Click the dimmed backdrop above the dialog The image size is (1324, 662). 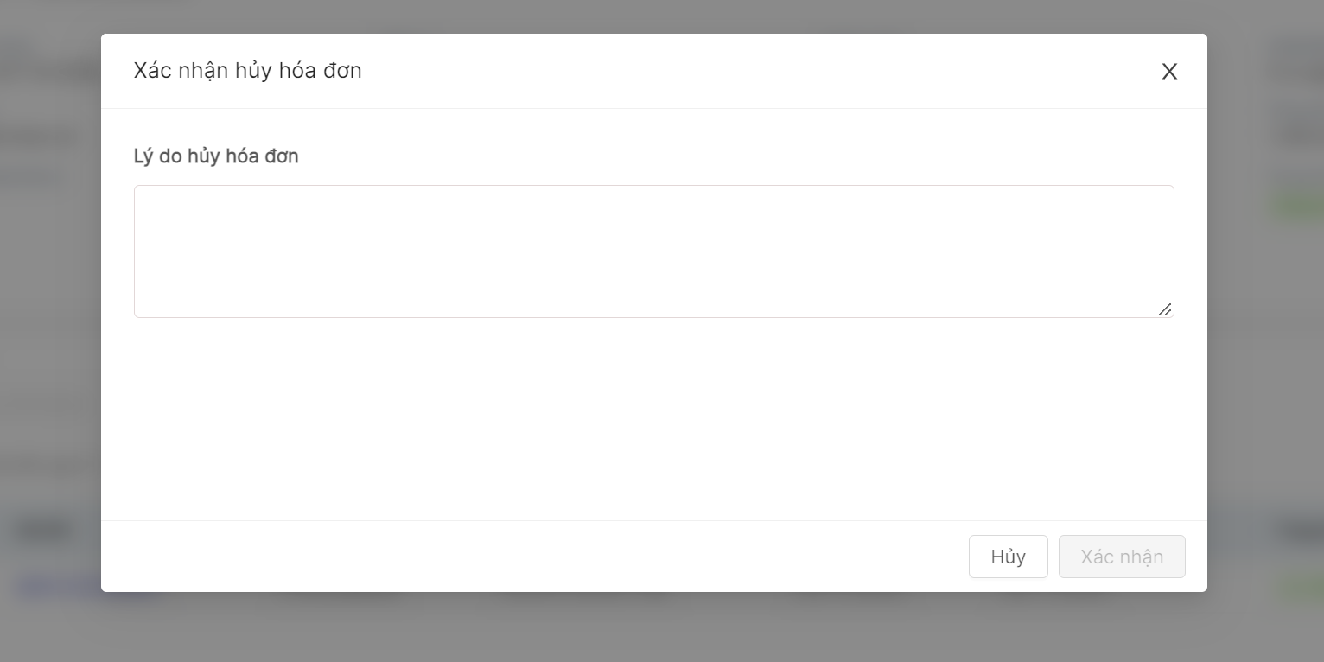click(x=653, y=16)
